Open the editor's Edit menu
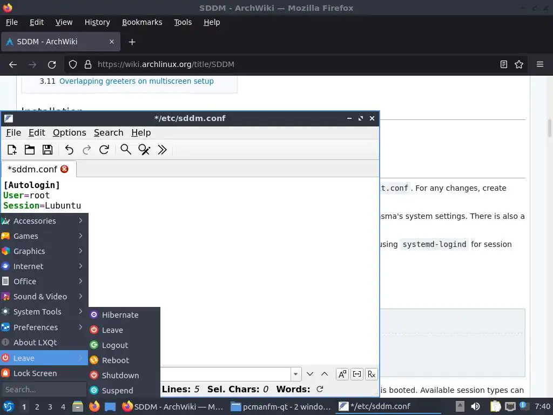 point(37,133)
